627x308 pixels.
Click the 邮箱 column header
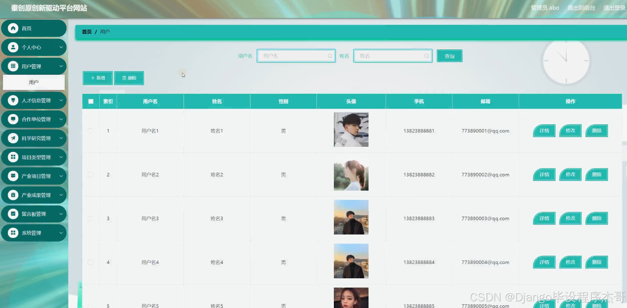(485, 101)
